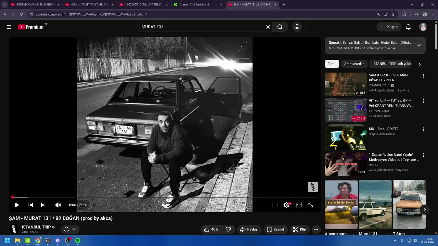
Task: Open the ISTANBUL TRIP channel link
Action: click(x=36, y=227)
